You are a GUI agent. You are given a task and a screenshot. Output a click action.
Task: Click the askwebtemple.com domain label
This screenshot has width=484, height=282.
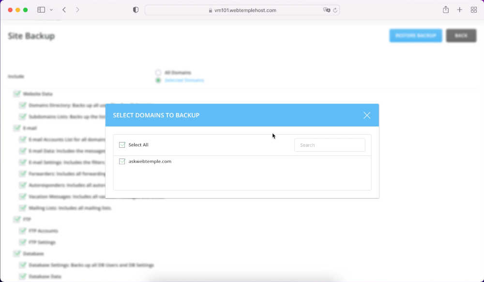150,161
